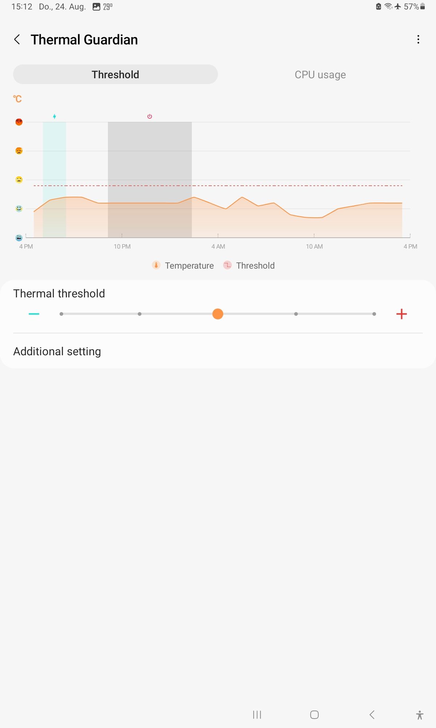Open Additional setting
Viewport: 436px width, 728px height.
tap(57, 351)
